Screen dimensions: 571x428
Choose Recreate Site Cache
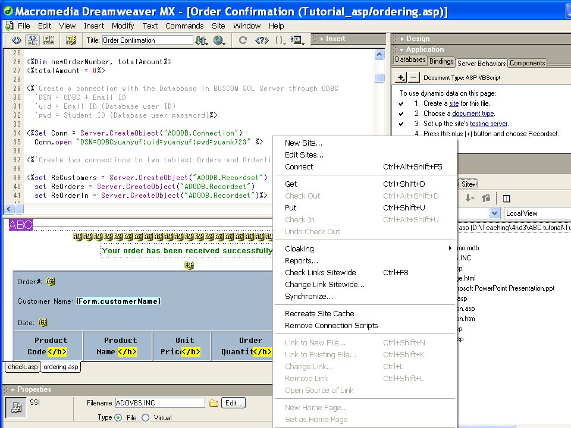click(365, 313)
